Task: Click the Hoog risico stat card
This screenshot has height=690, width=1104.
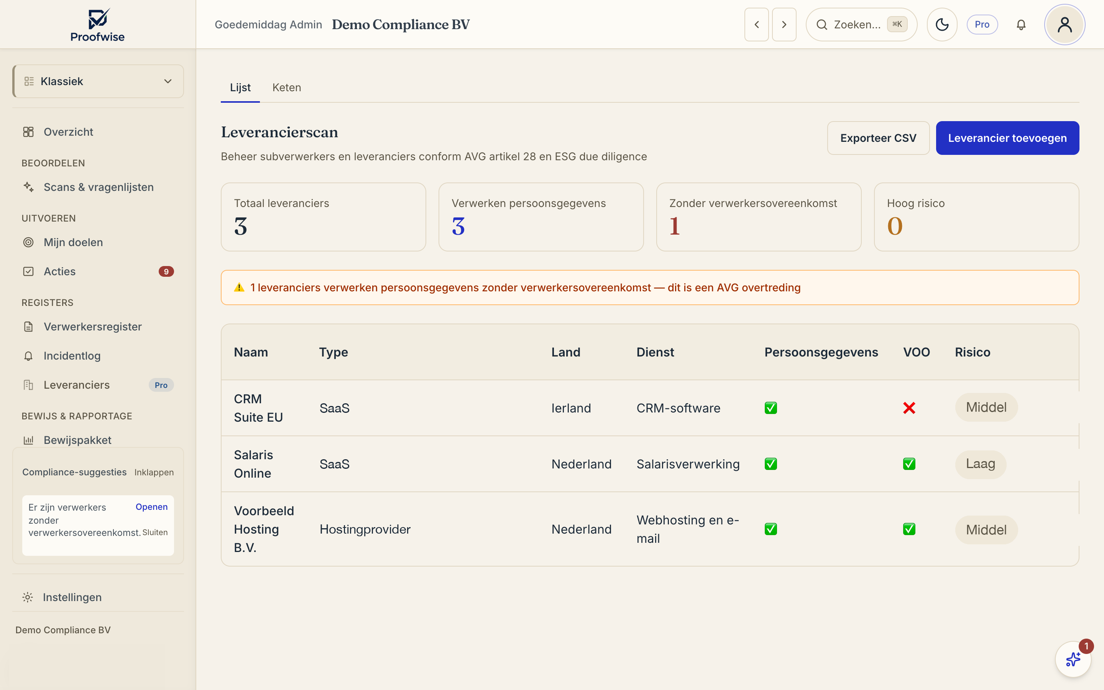Action: (x=976, y=217)
